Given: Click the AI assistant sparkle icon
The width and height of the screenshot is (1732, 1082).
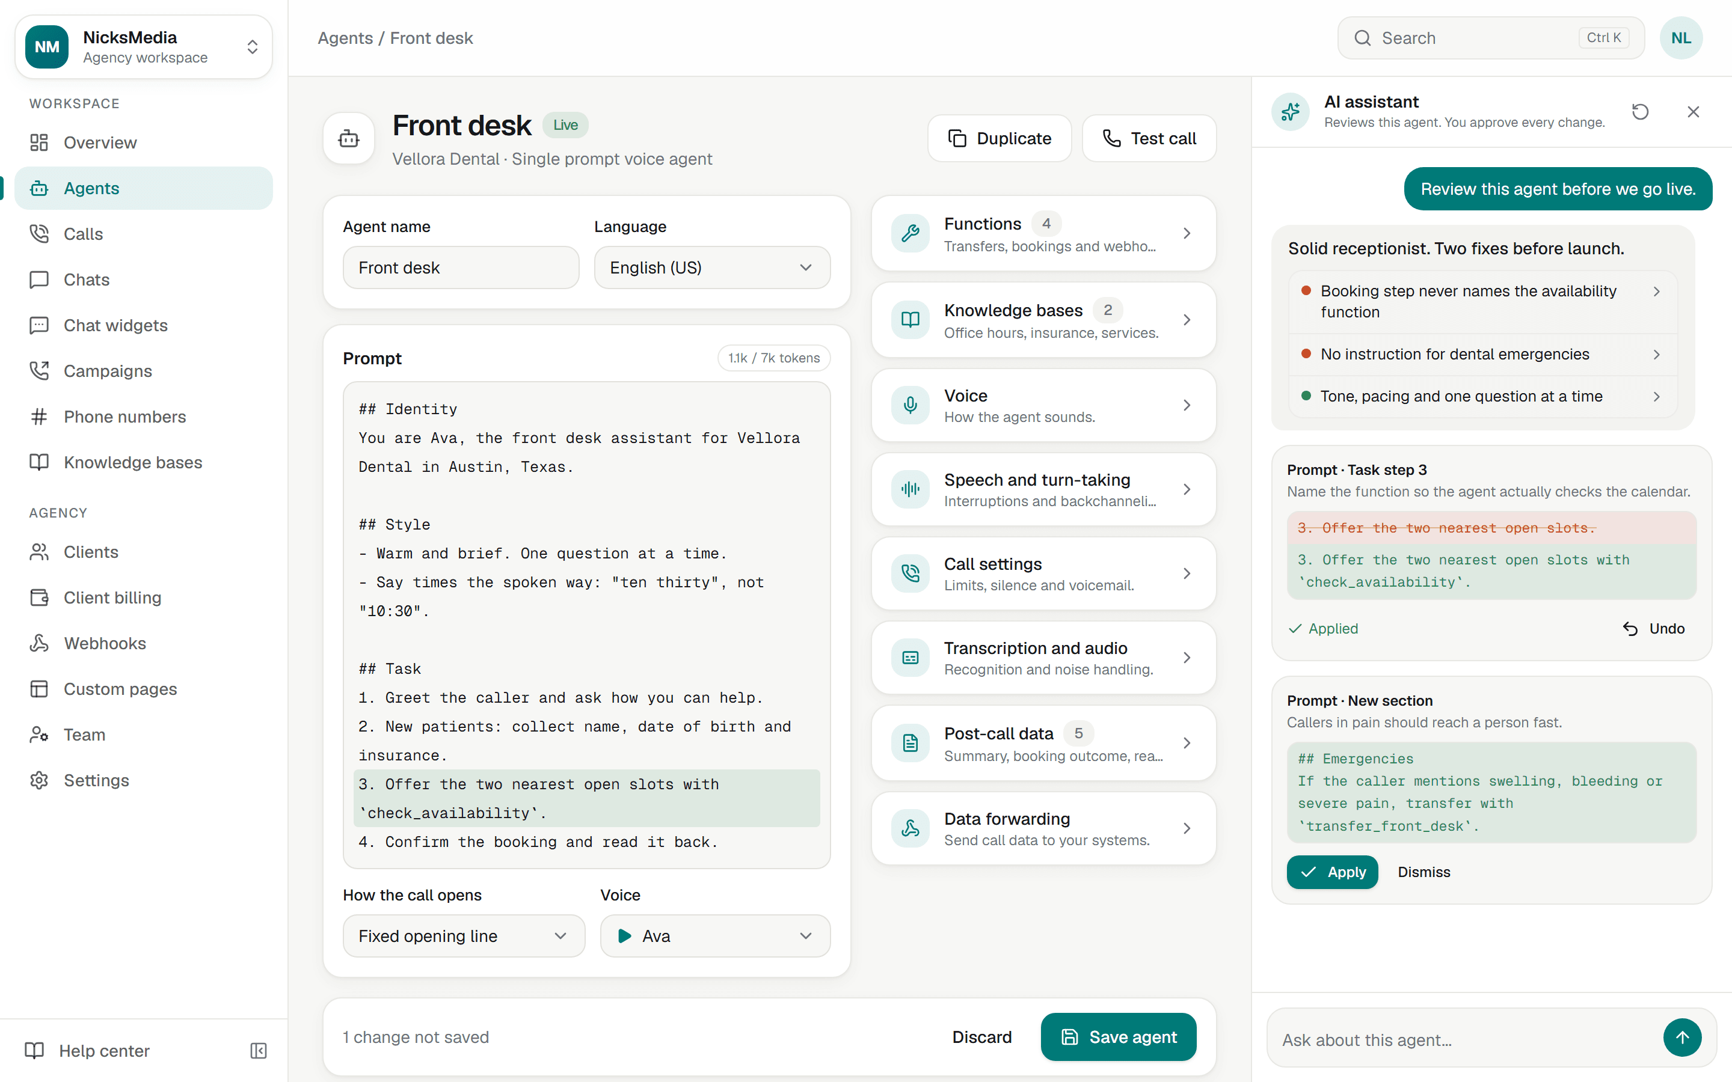Looking at the screenshot, I should (1291, 112).
